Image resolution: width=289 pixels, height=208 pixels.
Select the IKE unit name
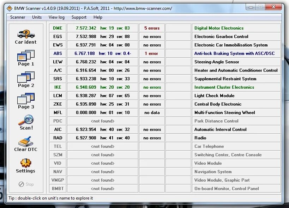pyautogui.click(x=58, y=87)
